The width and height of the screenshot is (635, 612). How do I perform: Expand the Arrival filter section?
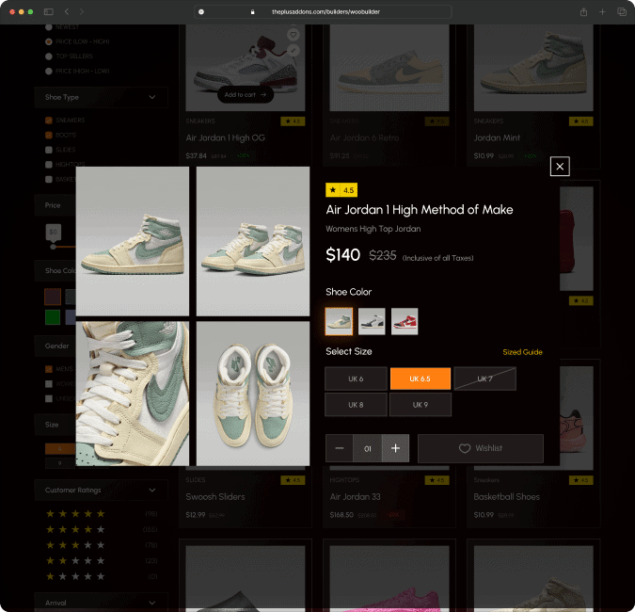pyautogui.click(x=151, y=602)
